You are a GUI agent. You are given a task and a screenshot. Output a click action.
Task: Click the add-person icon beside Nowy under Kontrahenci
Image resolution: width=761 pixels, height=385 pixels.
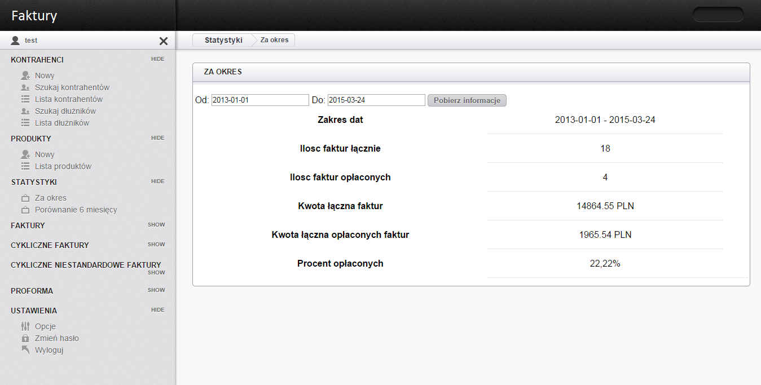tap(25, 76)
